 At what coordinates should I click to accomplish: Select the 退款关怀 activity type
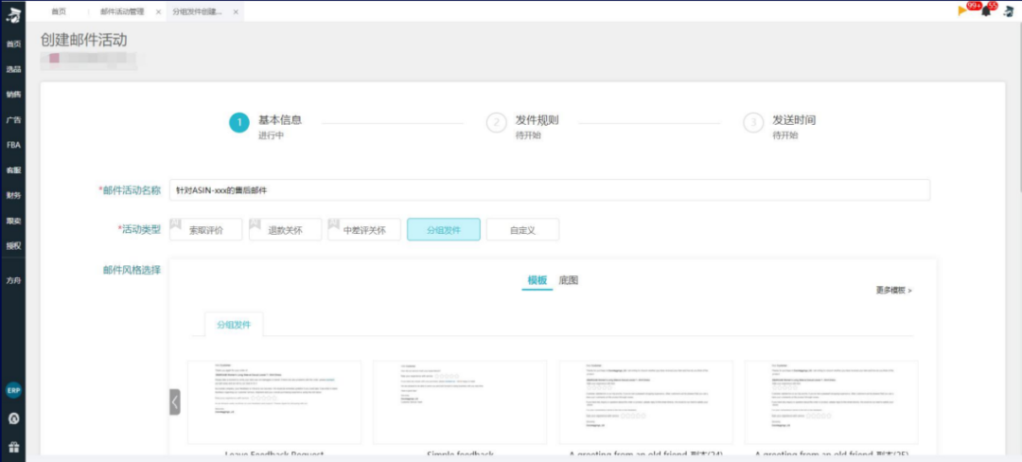285,230
